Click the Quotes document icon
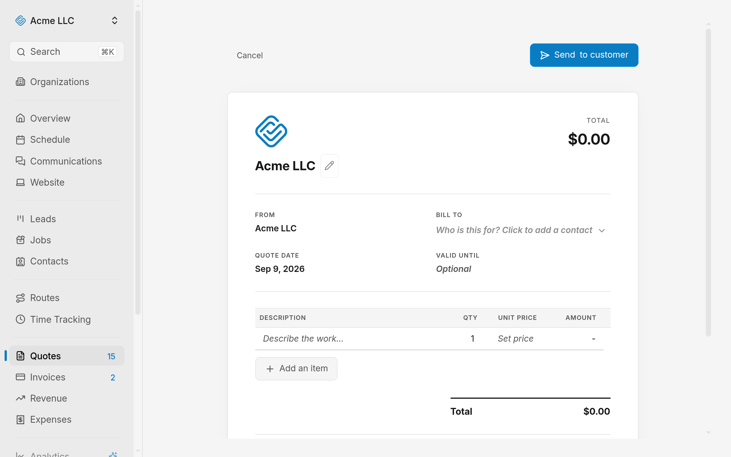 (20, 356)
